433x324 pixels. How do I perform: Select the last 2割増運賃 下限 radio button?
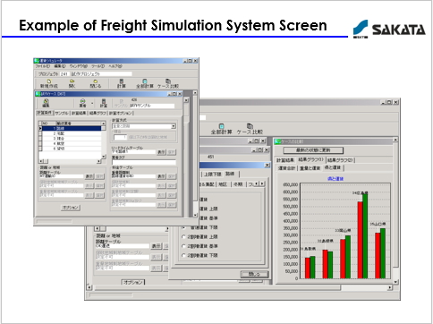pos(183,255)
